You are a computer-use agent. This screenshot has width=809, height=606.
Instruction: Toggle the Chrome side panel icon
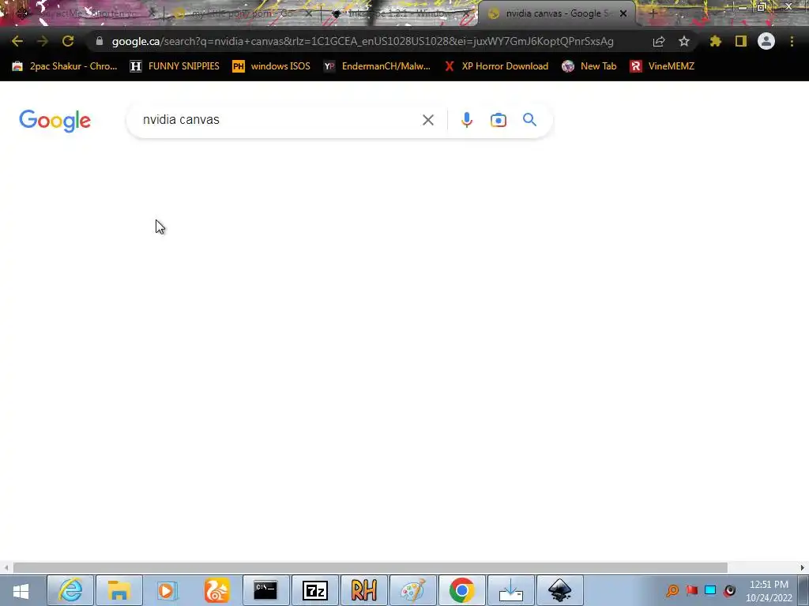[741, 41]
